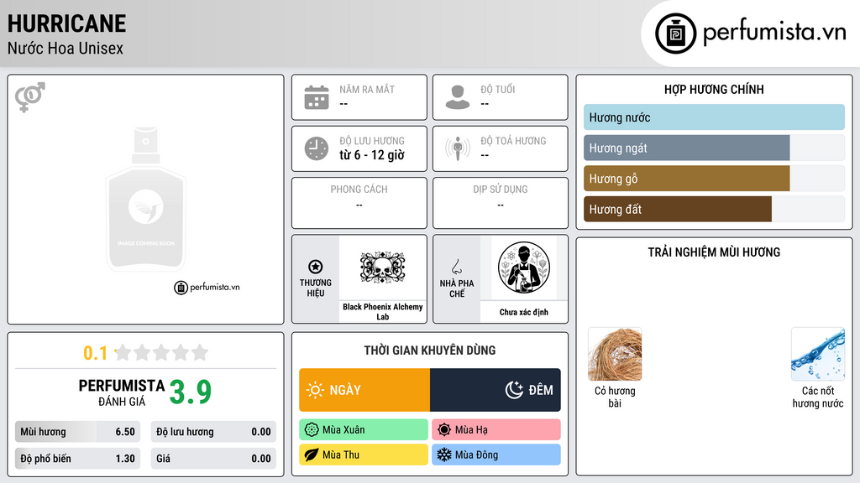
Task: Click the 0.1 user rating value
Action: pyautogui.click(x=95, y=353)
